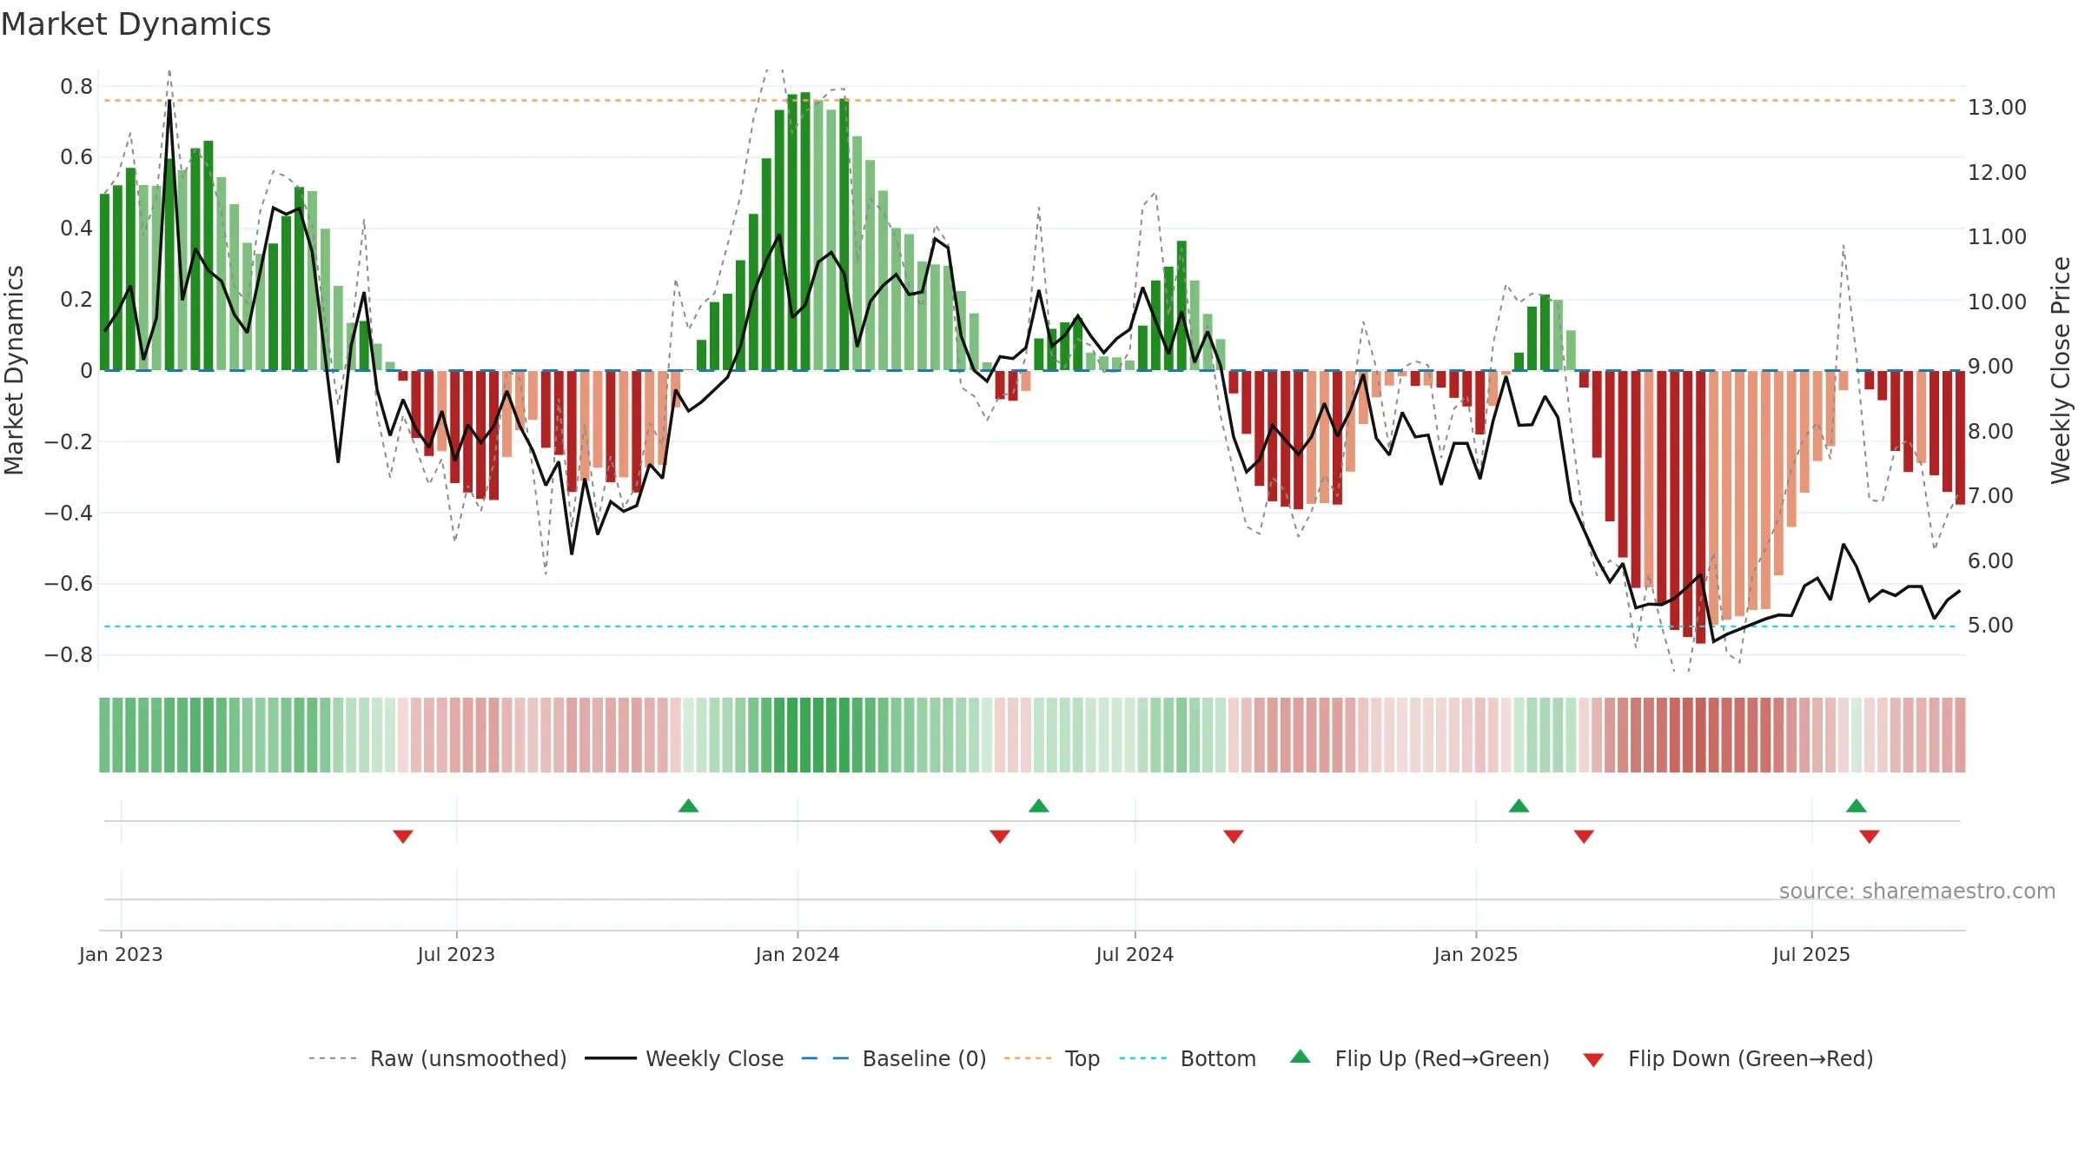
Task: Click the red flip-down marker near Apr 2024
Action: click(1000, 836)
